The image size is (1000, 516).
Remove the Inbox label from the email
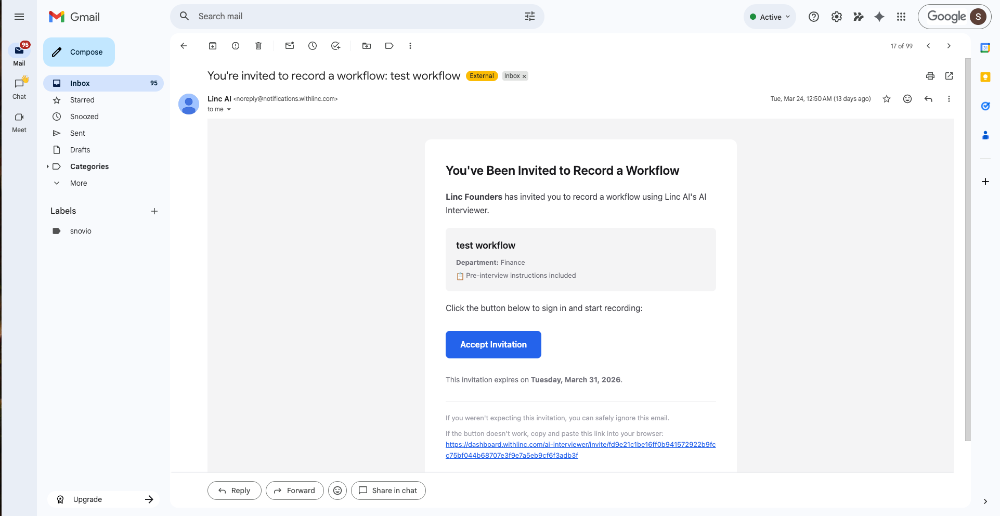524,76
